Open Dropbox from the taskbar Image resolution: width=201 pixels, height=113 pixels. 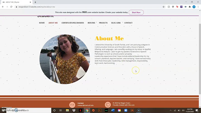[x=74, y=110]
